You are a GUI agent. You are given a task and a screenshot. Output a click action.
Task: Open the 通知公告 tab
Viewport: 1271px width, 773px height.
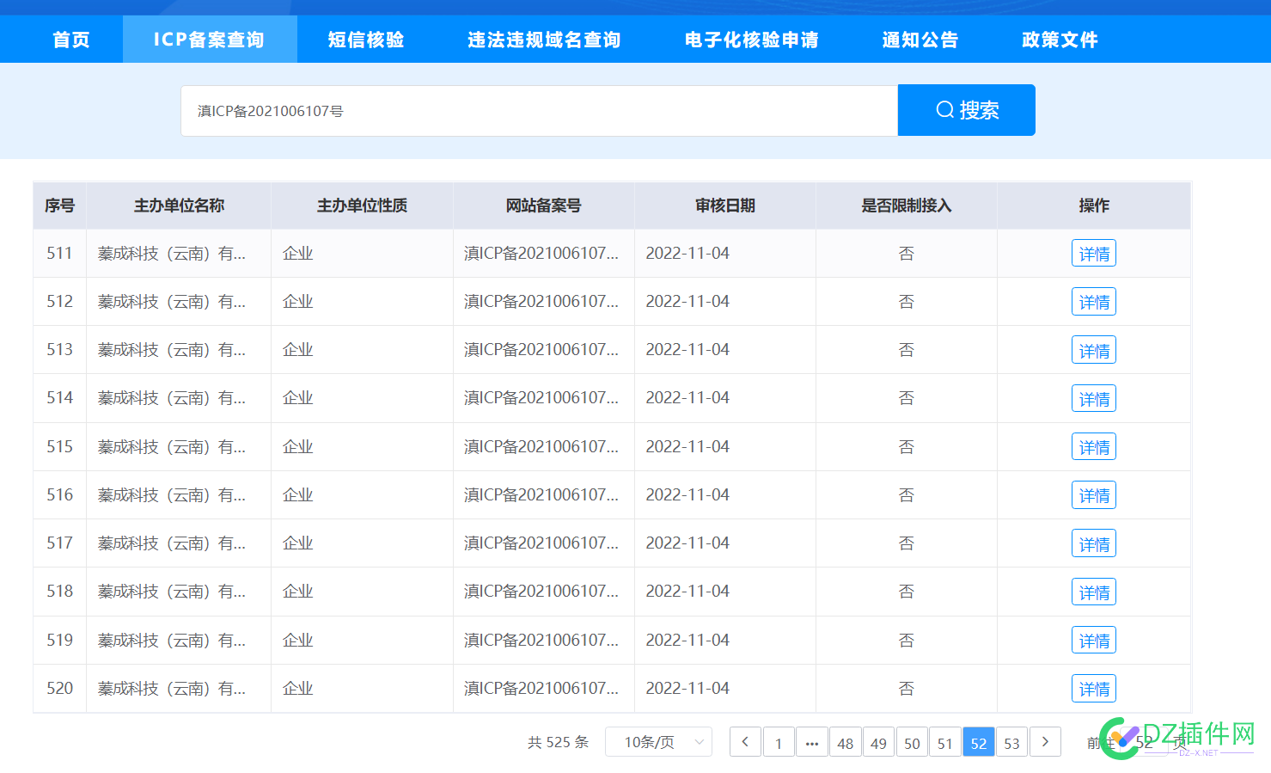point(920,40)
